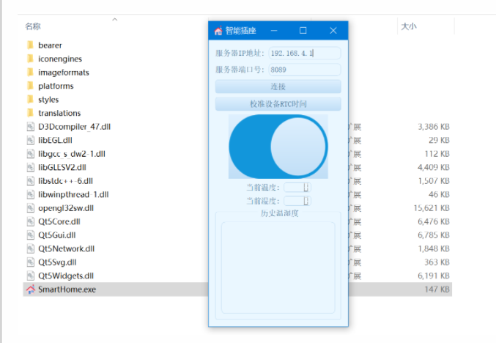
Task: Click Qt5Network.dll file icon
Action: pos(30,248)
